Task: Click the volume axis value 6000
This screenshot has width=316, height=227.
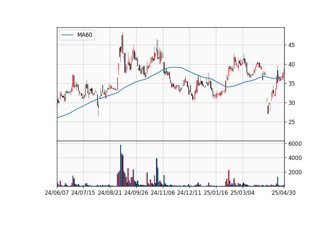Action: pyautogui.click(x=295, y=144)
